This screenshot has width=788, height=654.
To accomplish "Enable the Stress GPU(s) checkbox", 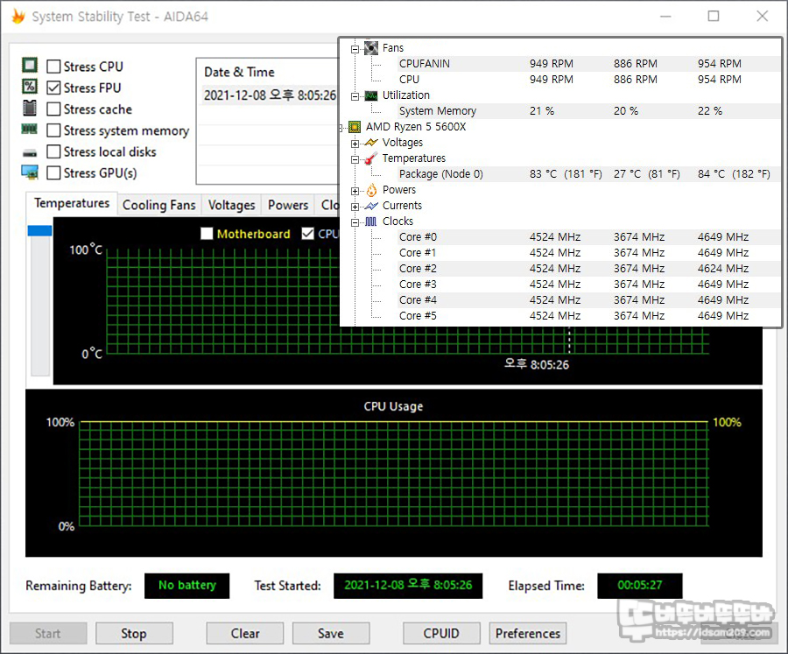I will pyautogui.click(x=53, y=173).
